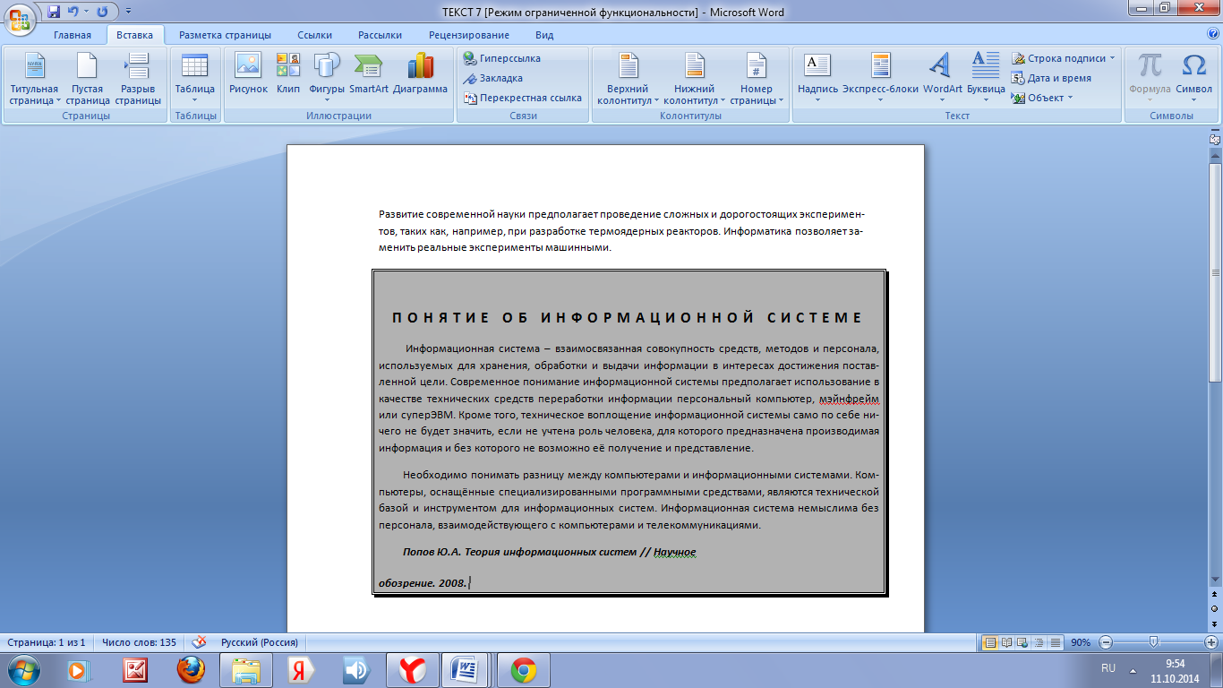
Task: Go to next page double-arrow button
Action: [x=1215, y=623]
